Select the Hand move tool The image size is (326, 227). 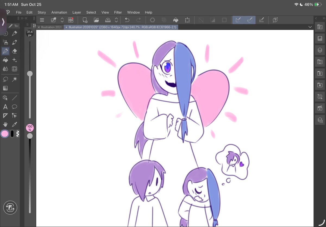click(5, 124)
